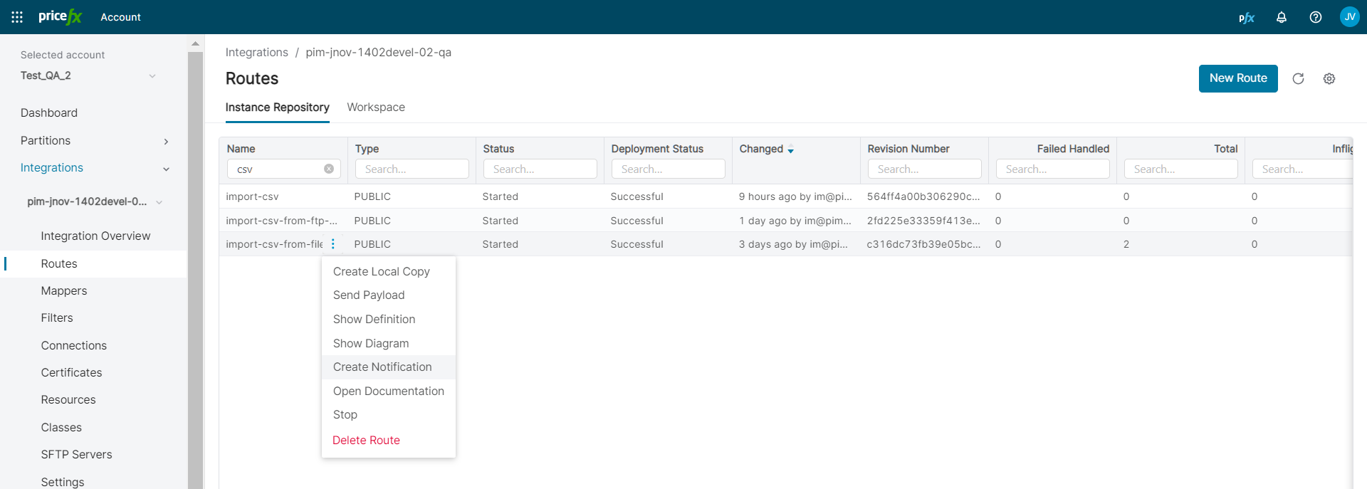Select Create Notification from context menu
1367x489 pixels.
(x=382, y=367)
